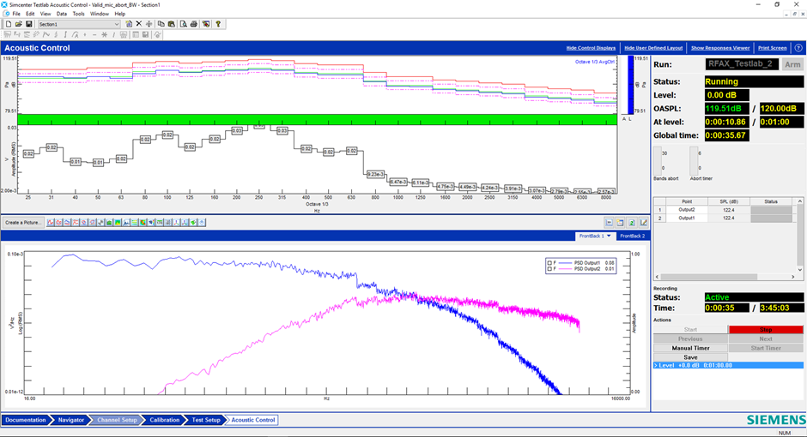Select the Level +0.0 dB schedule row
Viewport: 807px width, 437px height.
(x=728, y=366)
